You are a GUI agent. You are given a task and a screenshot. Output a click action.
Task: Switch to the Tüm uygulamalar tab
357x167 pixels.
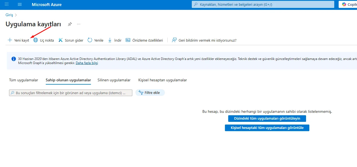[x=24, y=80]
